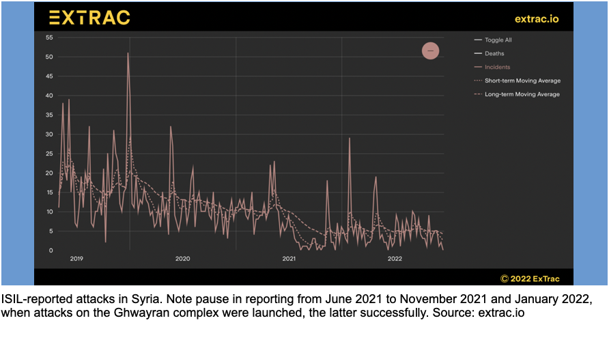Click the Deaths white line marker in legend
Image resolution: width=609 pixels, height=355 pixels.
pos(477,53)
